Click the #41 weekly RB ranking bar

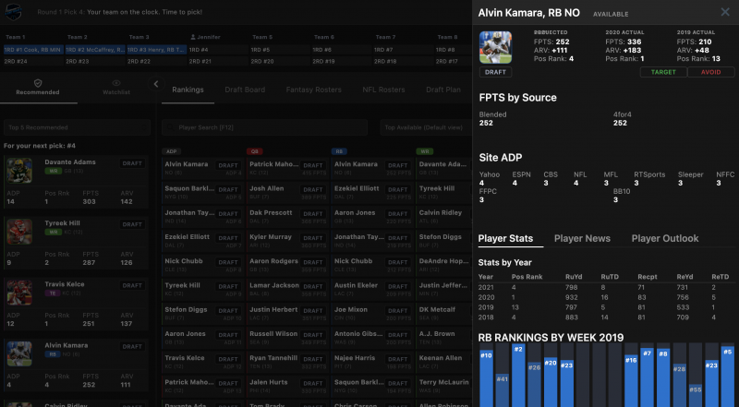pyautogui.click(x=503, y=390)
